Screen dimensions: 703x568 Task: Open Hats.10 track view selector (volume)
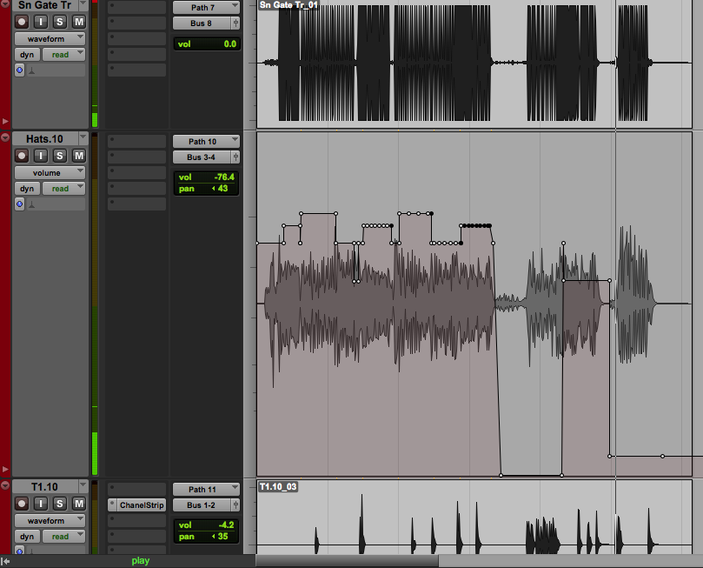pyautogui.click(x=50, y=173)
